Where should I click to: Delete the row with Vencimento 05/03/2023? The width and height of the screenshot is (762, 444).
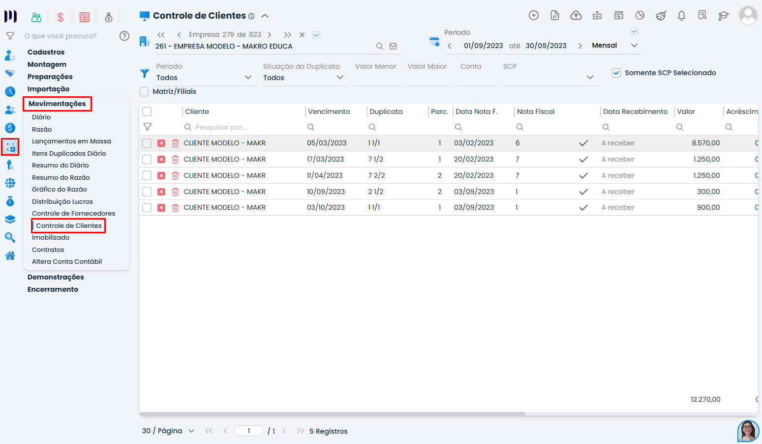coord(175,143)
